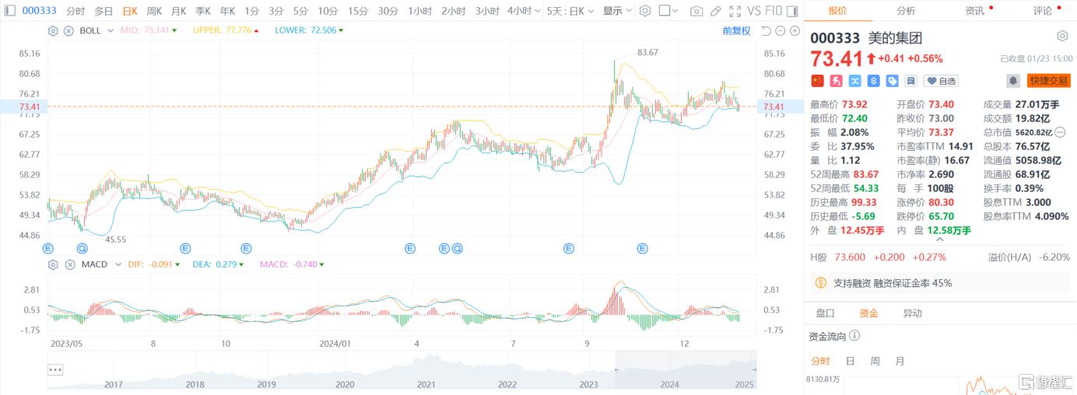Select the 日 fund-flow period
This screenshot has height=395, width=1077.
(850, 361)
